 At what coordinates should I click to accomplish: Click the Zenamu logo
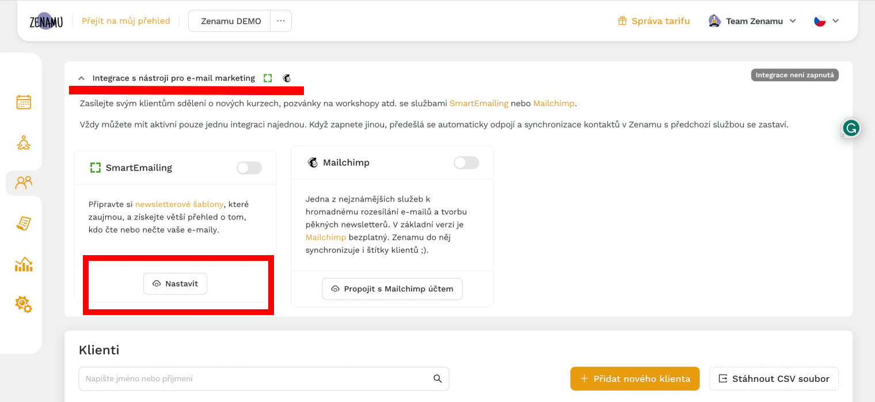point(46,21)
